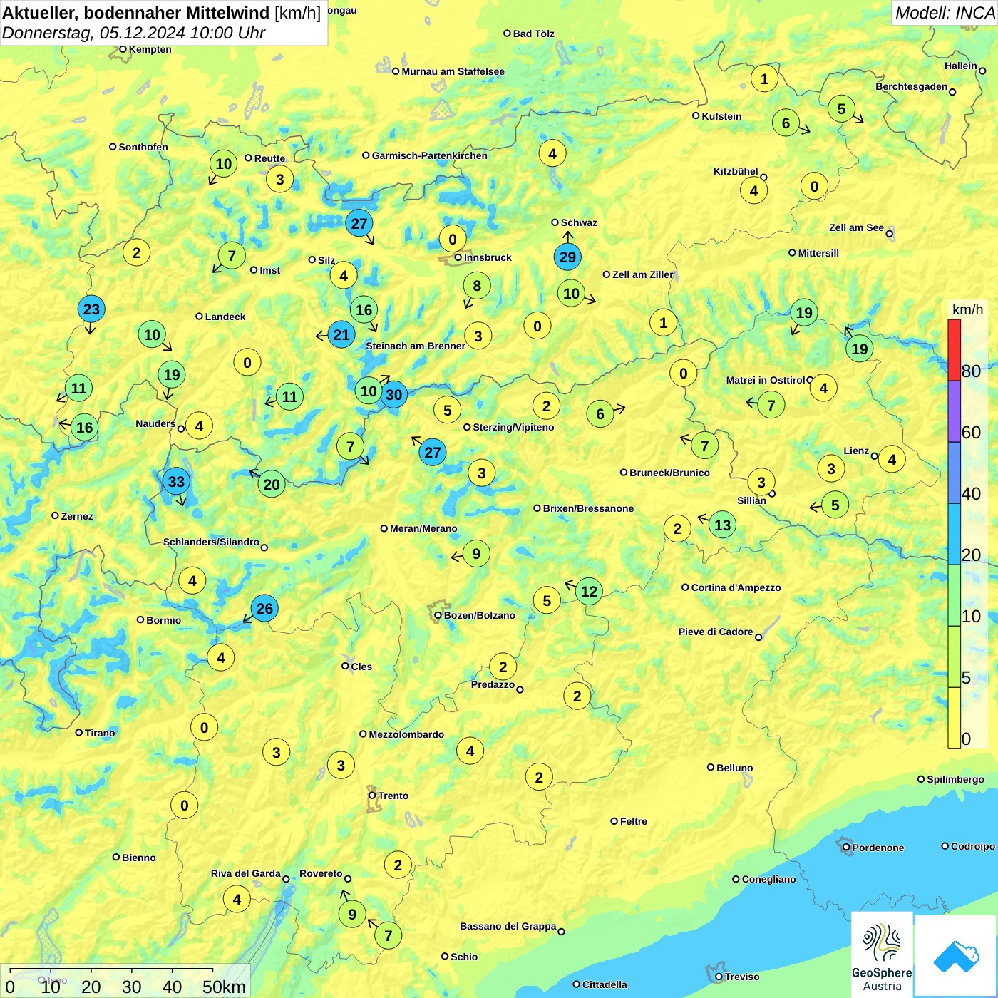Image resolution: width=998 pixels, height=998 pixels.
Task: Select the 30 km/h wind station marker
Action: tap(393, 395)
